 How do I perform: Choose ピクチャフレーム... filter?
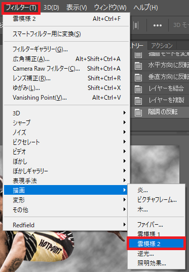(x=157, y=200)
